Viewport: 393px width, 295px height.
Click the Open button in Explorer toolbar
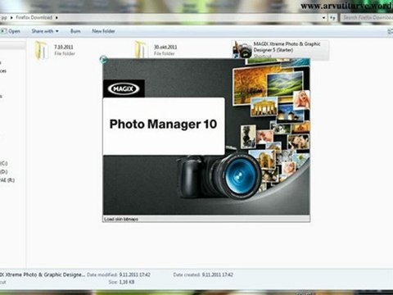point(11,31)
